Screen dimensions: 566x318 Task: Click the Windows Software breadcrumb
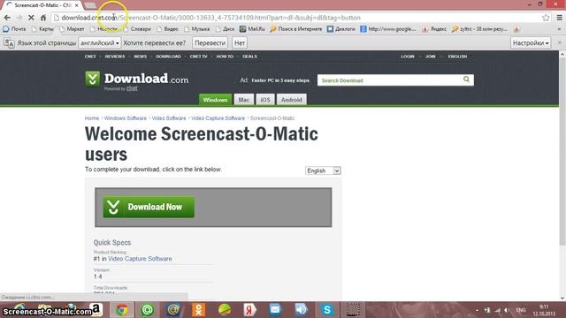tap(126, 118)
